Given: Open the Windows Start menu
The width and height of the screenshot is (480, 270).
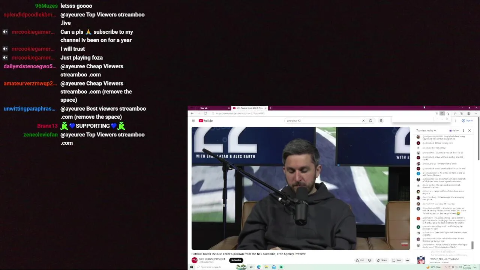Looking at the screenshot, I should (x=191, y=267).
